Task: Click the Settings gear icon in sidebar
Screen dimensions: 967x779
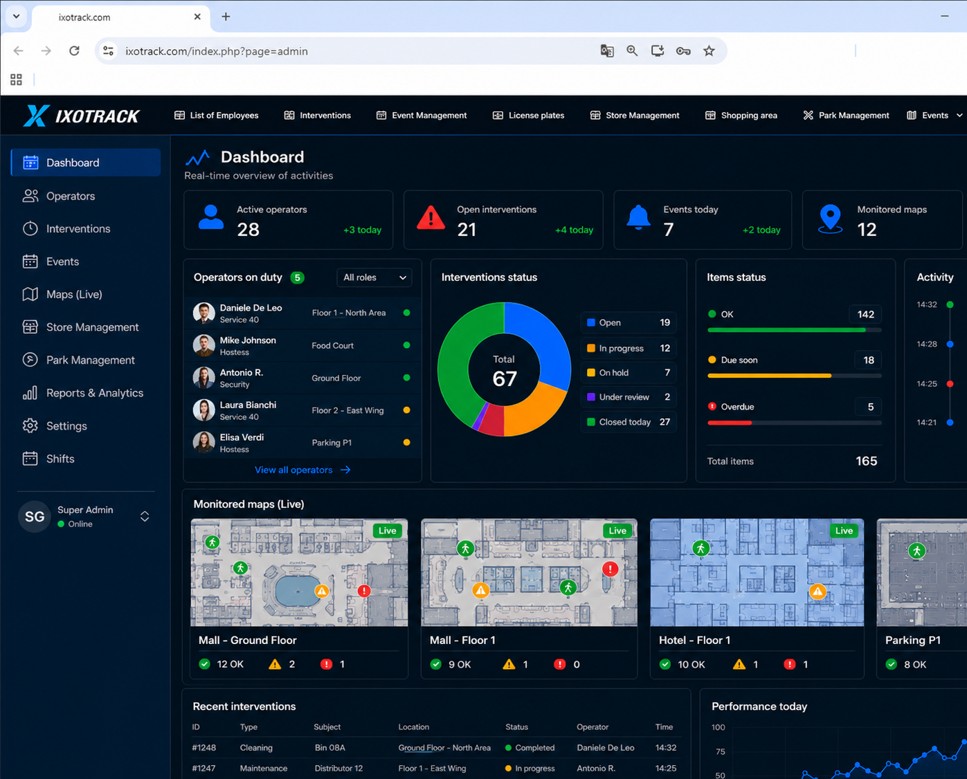Action: click(30, 425)
